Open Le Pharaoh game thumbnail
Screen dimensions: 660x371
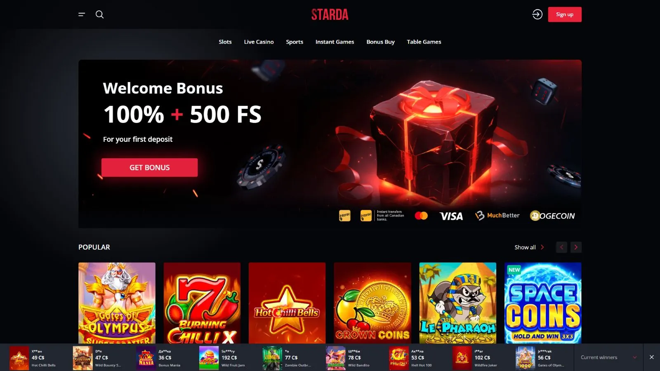pos(457,303)
